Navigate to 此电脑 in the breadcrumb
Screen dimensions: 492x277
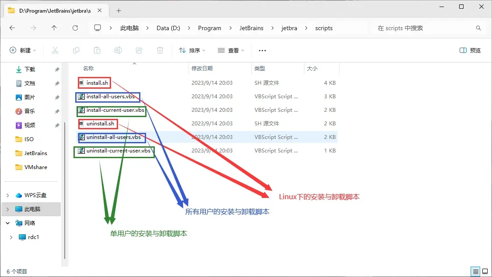[129, 28]
